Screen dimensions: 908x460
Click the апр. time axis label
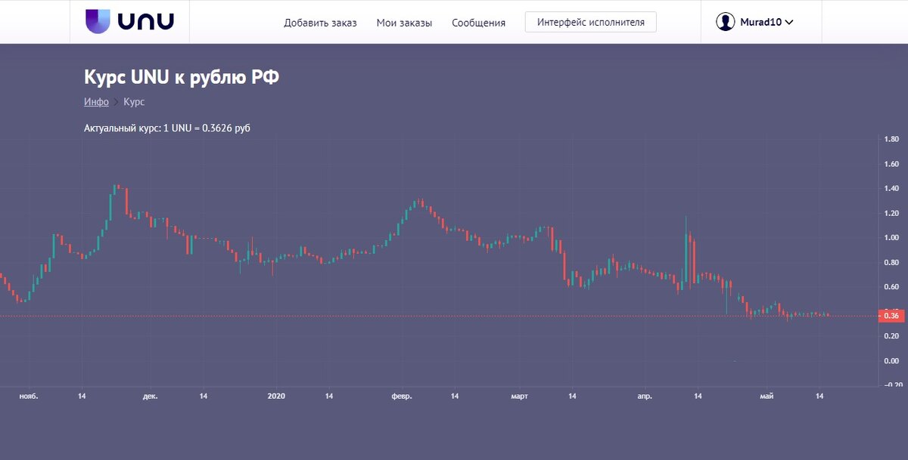pos(644,396)
